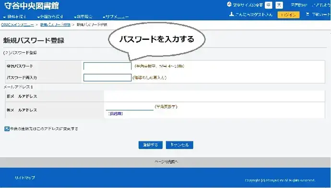Click the キャンセル button
Viewport: 331px width, 188px height.
point(179,145)
